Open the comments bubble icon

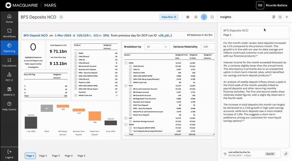point(196,17)
